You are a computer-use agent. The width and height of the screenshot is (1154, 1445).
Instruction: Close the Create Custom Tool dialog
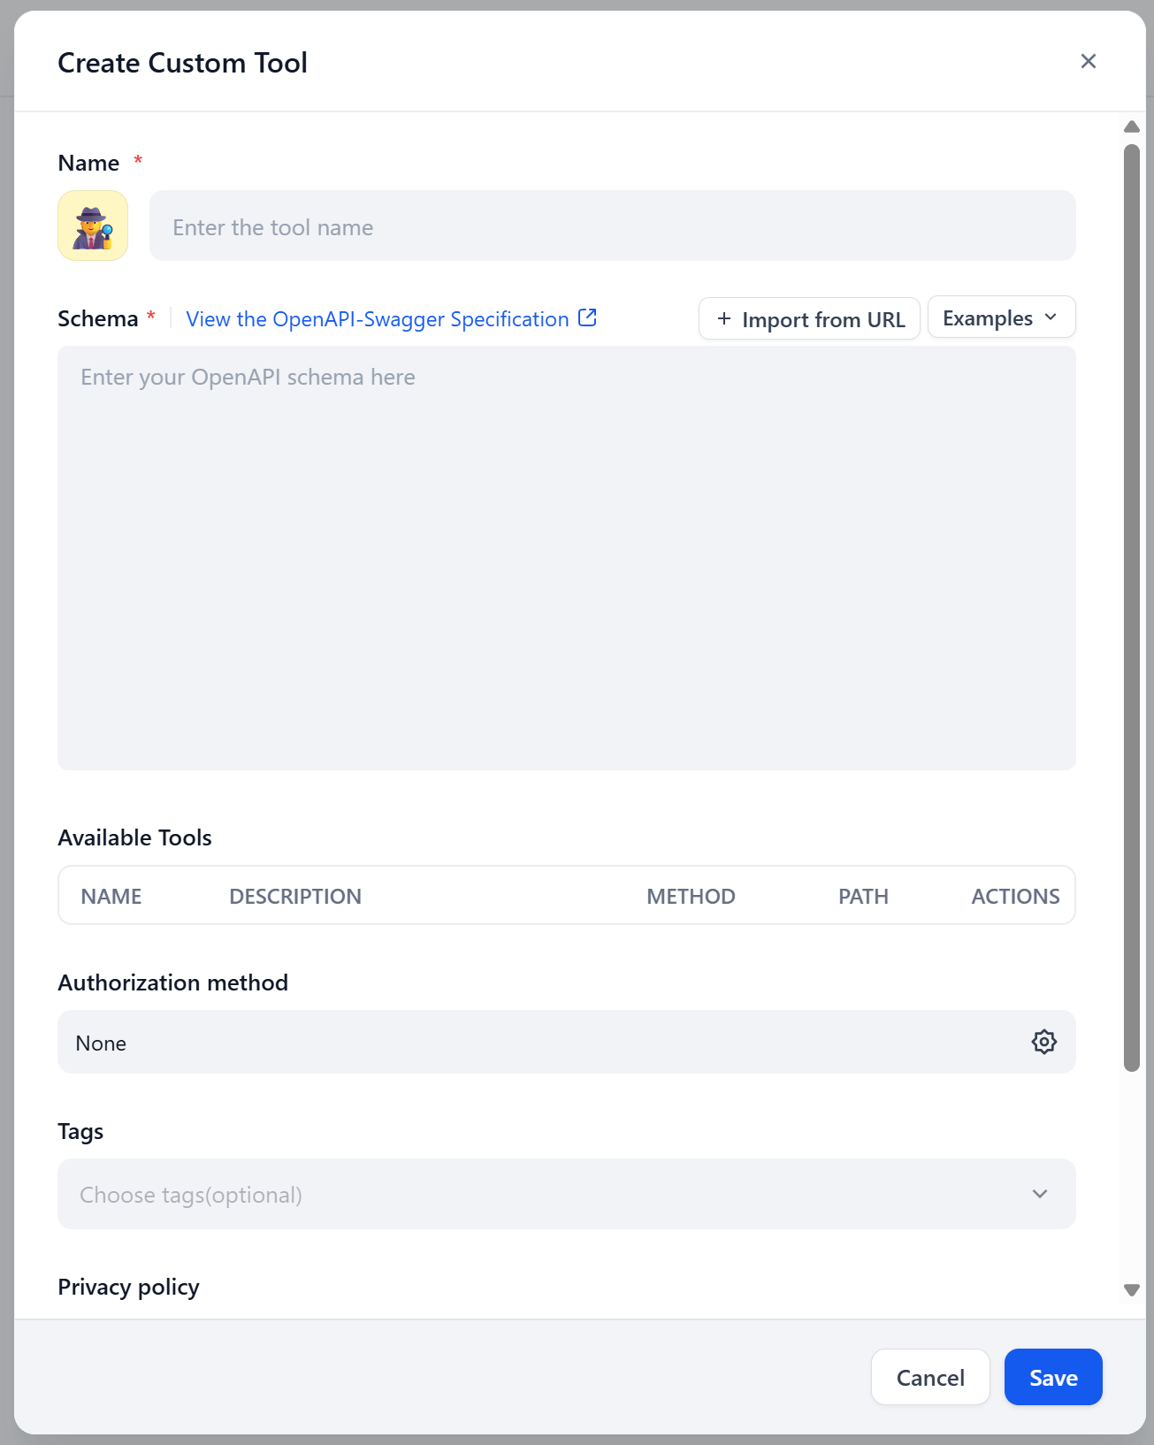tap(1088, 61)
